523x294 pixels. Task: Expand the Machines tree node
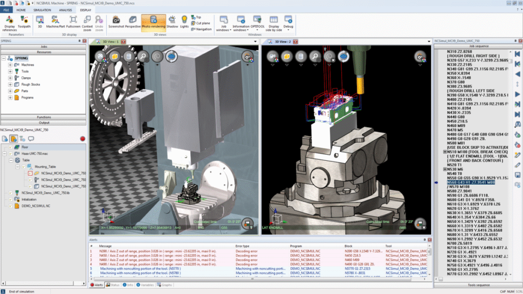click(x=10, y=65)
